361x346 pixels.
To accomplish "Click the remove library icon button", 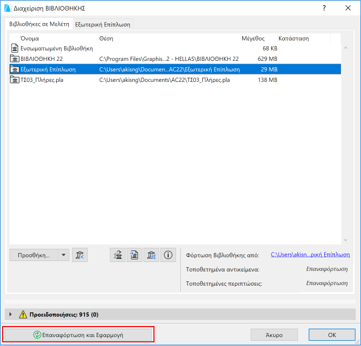I will click(80, 255).
